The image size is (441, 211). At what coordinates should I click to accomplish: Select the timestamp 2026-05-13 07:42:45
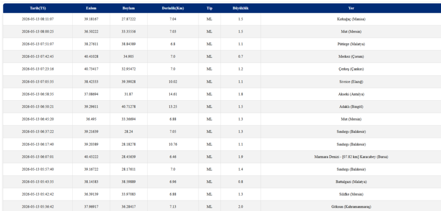37,57
